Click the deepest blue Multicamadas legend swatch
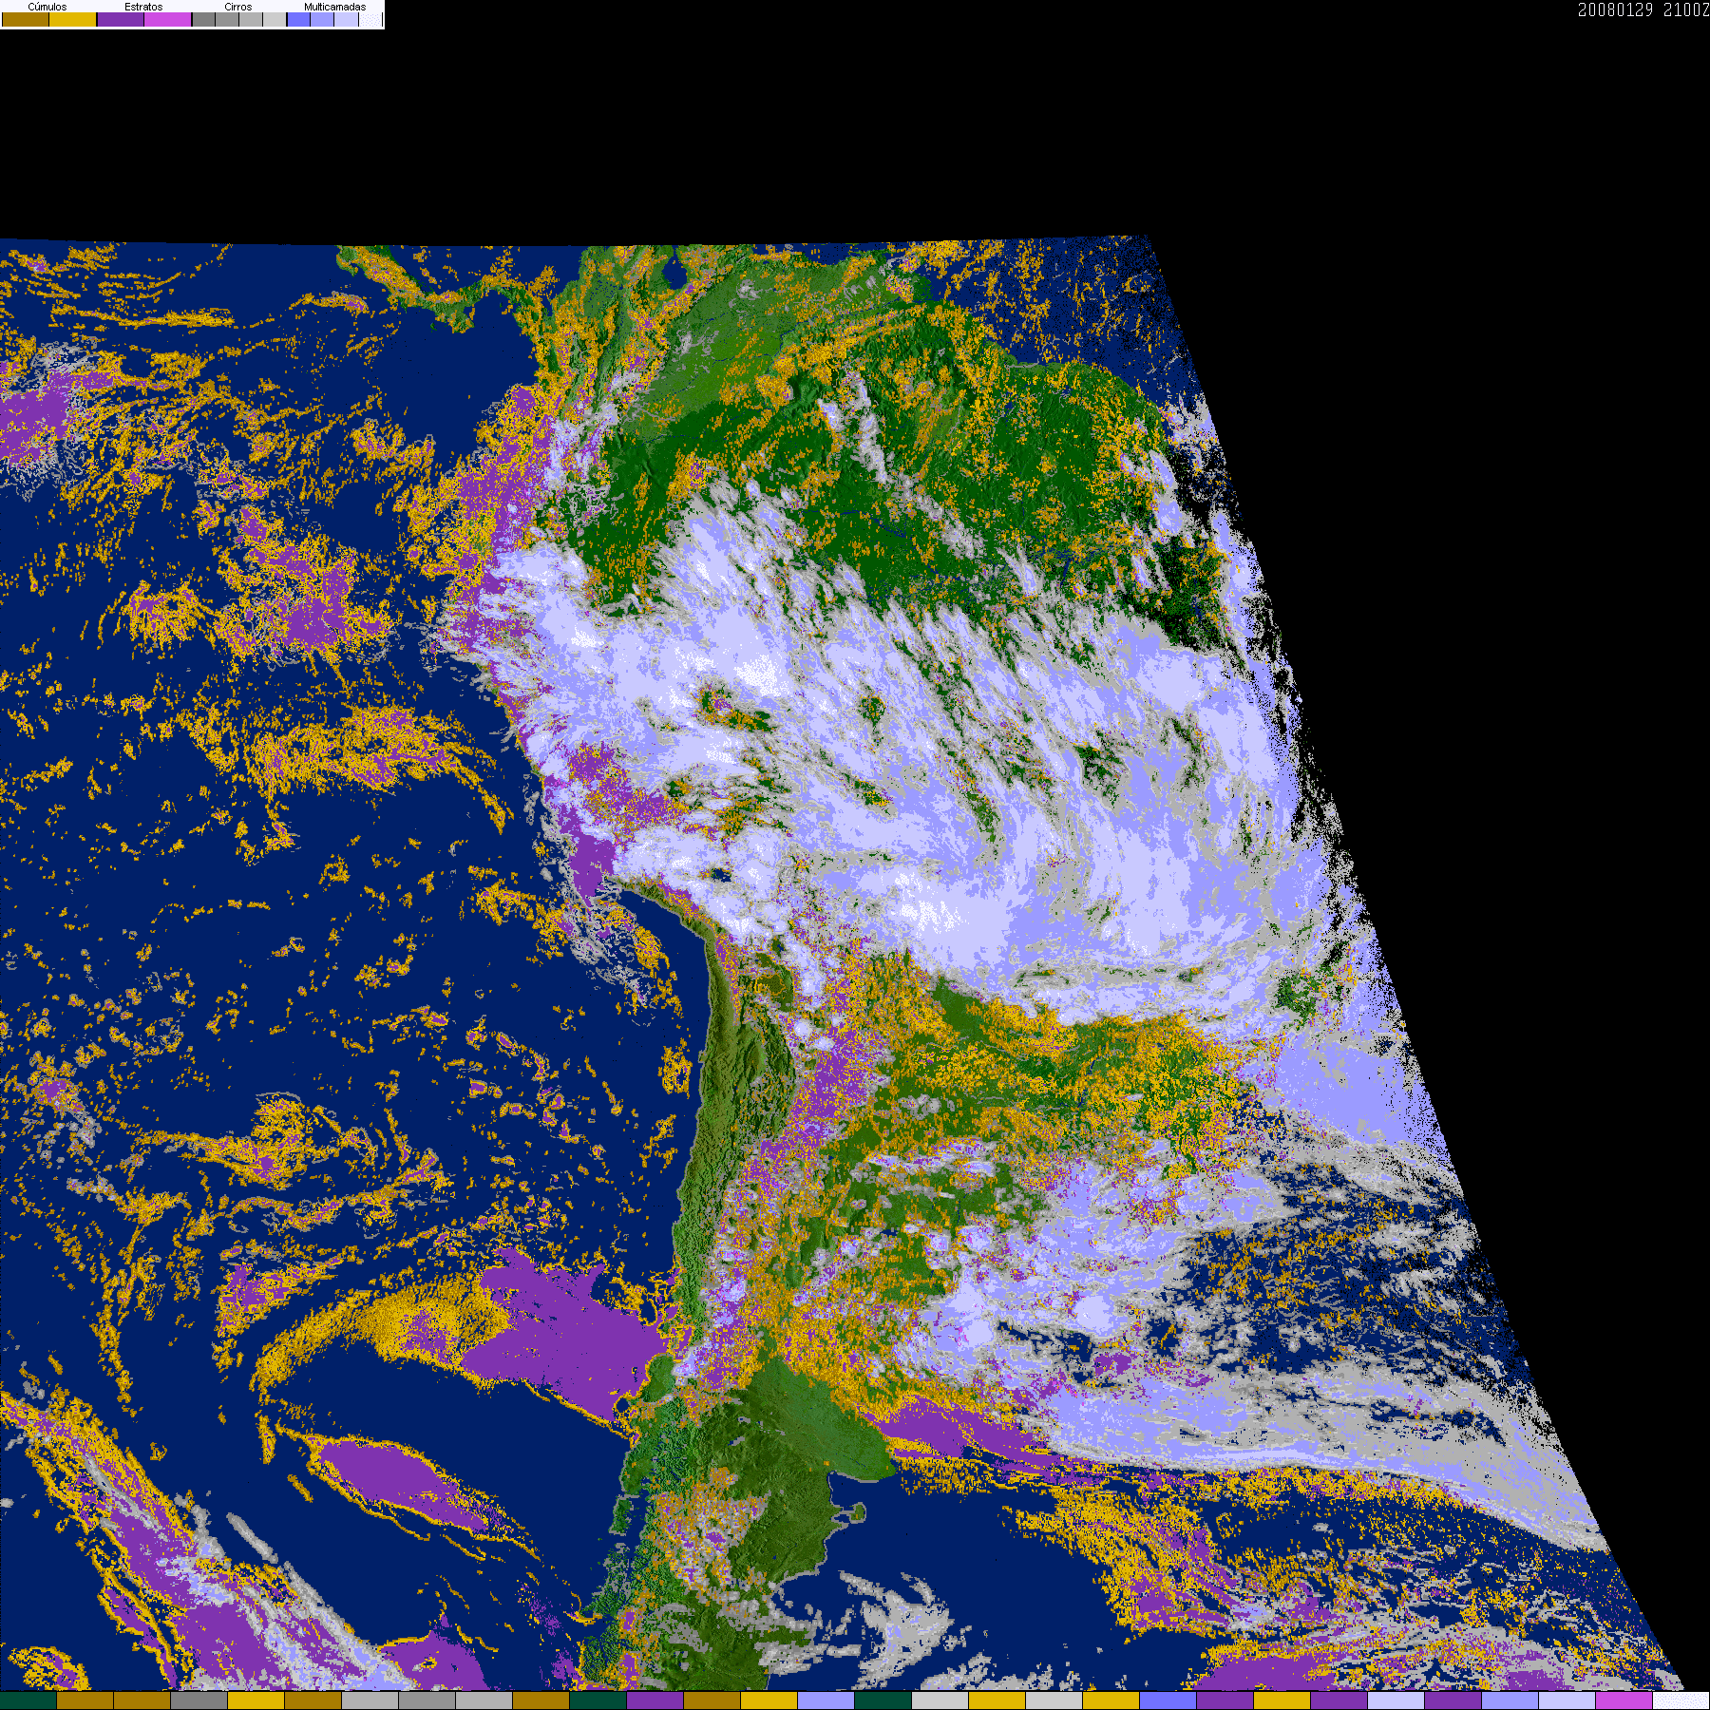The width and height of the screenshot is (1710, 1710). pyautogui.click(x=298, y=19)
